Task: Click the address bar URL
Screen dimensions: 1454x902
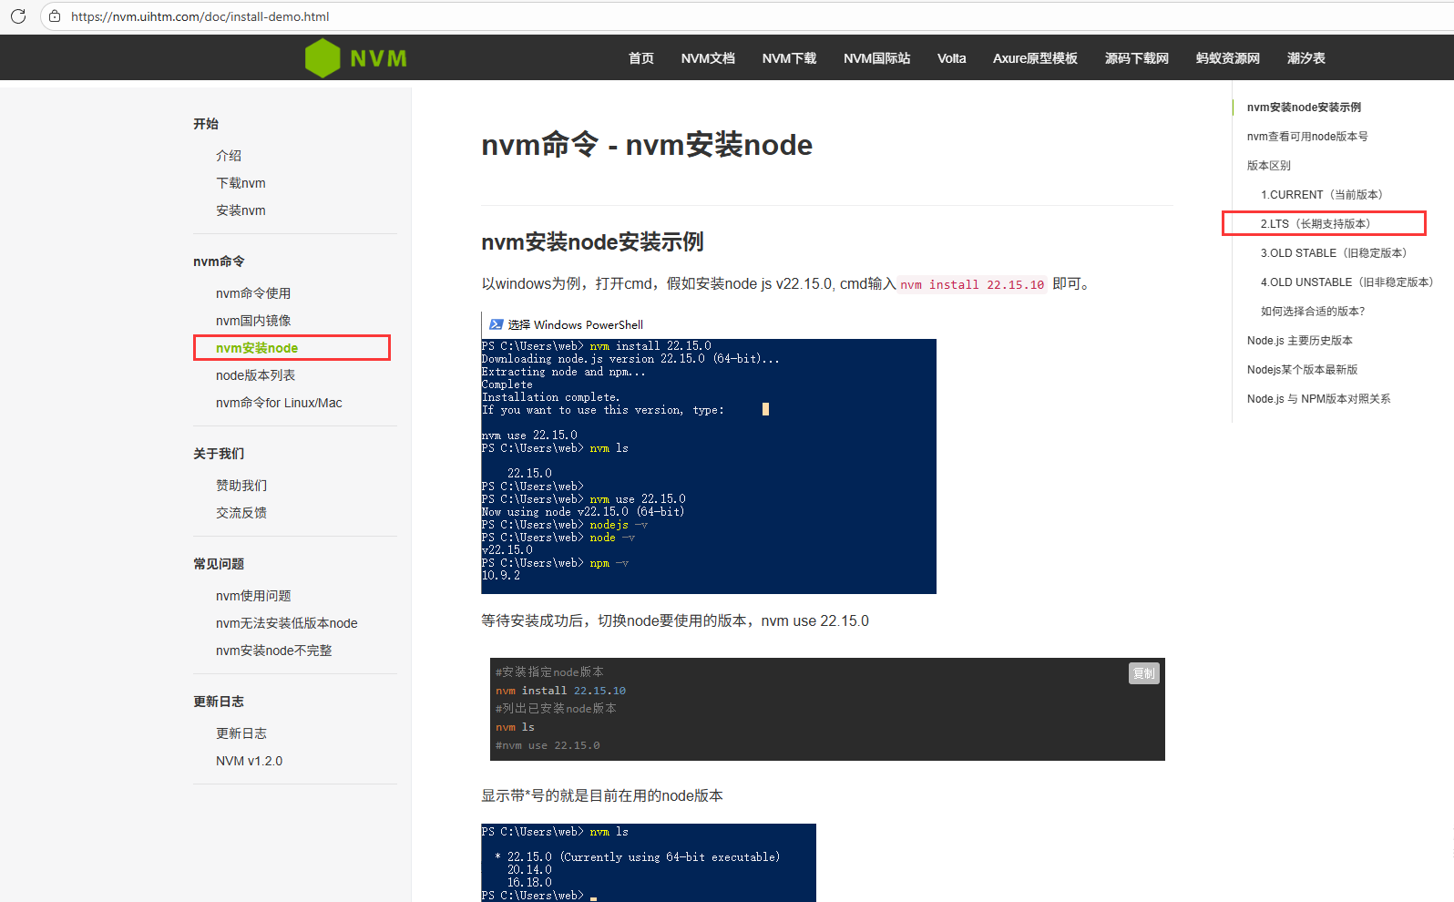Action: pos(200,16)
